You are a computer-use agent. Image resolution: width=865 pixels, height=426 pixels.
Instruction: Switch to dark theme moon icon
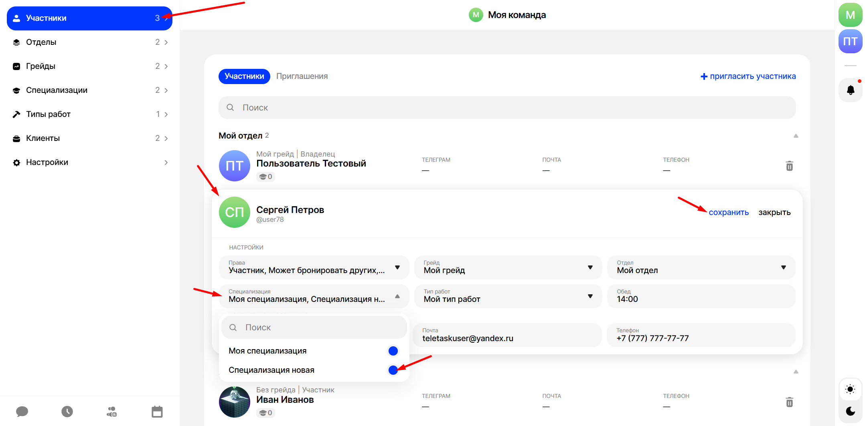point(850,411)
